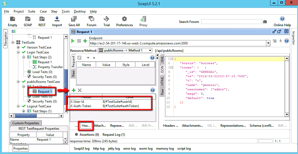Click the navigator horizontal scrollbar thumb
298x154 pixels.
[25, 116]
